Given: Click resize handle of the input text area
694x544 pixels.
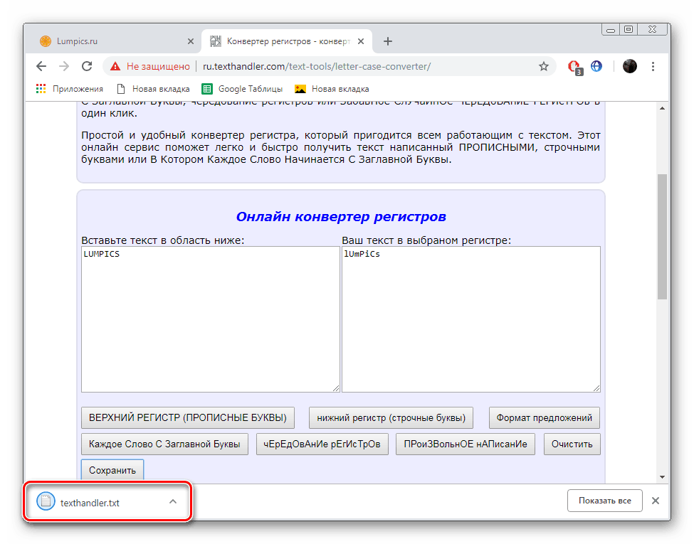Looking at the screenshot, I should pyautogui.click(x=336, y=388).
